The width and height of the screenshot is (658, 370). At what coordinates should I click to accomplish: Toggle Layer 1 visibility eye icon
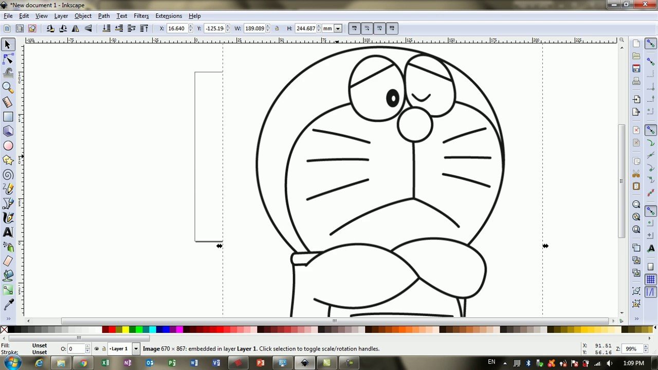coord(96,349)
